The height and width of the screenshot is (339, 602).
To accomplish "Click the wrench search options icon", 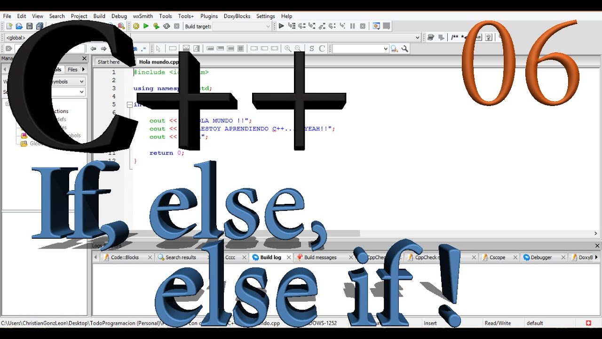I will (x=404, y=48).
